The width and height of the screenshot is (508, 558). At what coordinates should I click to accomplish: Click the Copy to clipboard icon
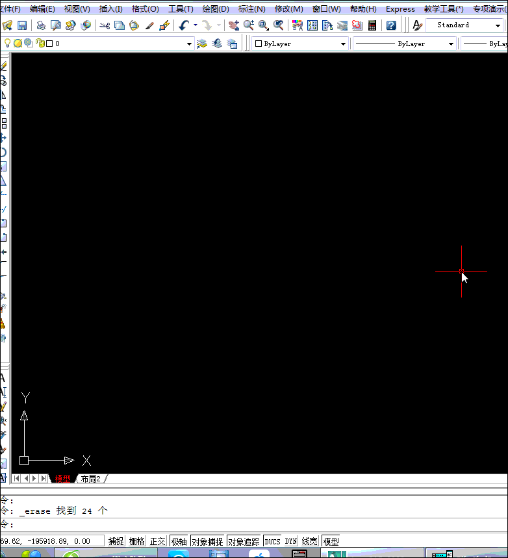120,25
